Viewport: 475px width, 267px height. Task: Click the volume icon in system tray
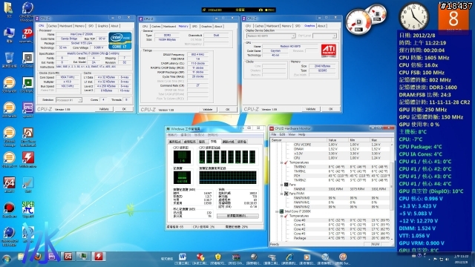pos(448,259)
